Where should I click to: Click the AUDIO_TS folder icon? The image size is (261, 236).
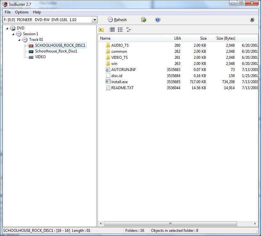(108, 45)
